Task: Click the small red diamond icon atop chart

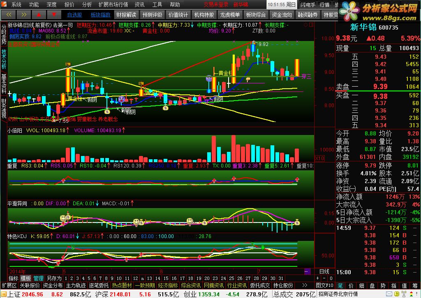Action: point(305,25)
